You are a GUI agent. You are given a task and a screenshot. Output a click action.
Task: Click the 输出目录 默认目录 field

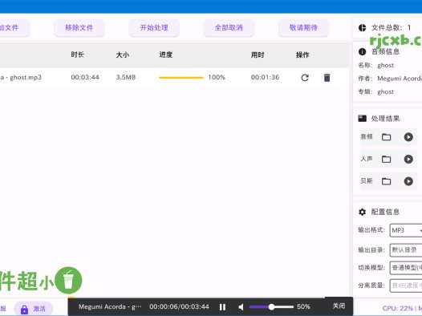tap(406, 250)
